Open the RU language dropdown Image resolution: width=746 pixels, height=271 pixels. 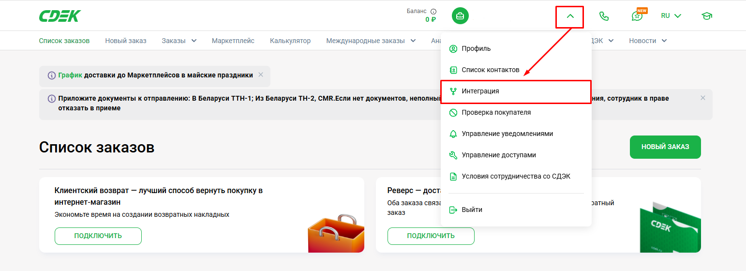click(x=671, y=16)
